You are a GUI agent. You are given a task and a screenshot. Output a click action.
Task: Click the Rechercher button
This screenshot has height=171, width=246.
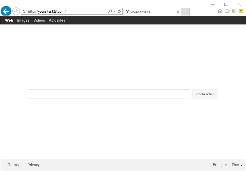click(205, 94)
